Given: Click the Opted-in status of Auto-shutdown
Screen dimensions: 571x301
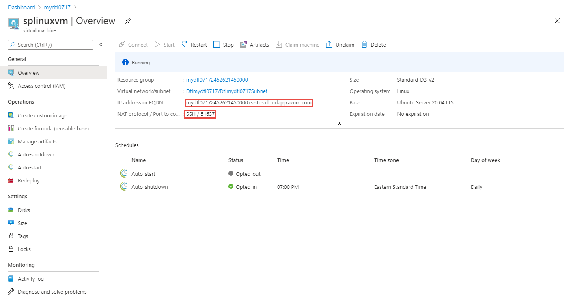Looking at the screenshot, I should (246, 187).
